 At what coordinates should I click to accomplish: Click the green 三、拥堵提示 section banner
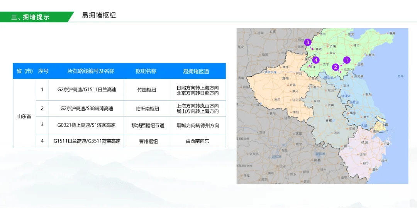point(35,17)
